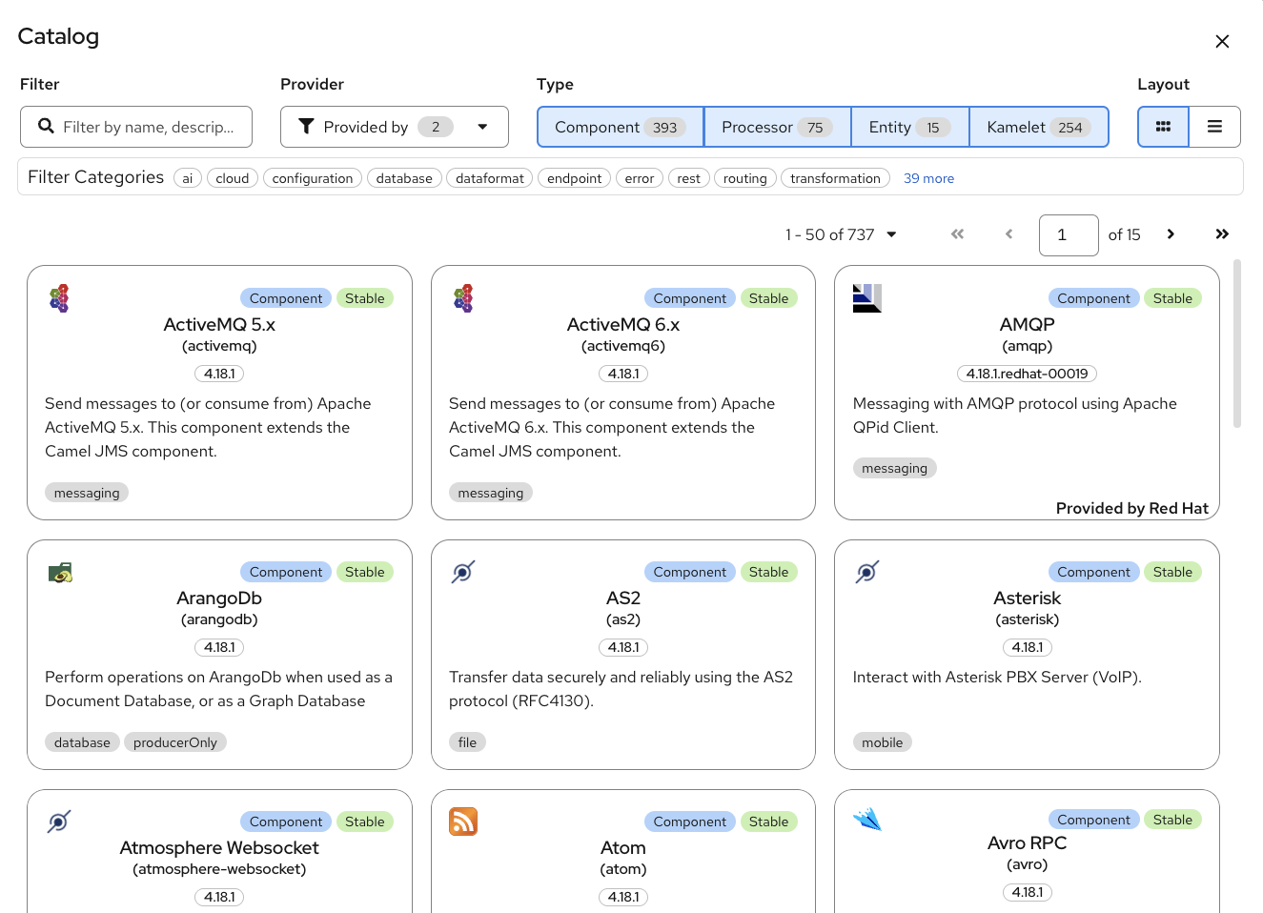Click the messaging tag on ActiveMQ 6.x
Screen dimensions: 1263x913
[491, 493]
